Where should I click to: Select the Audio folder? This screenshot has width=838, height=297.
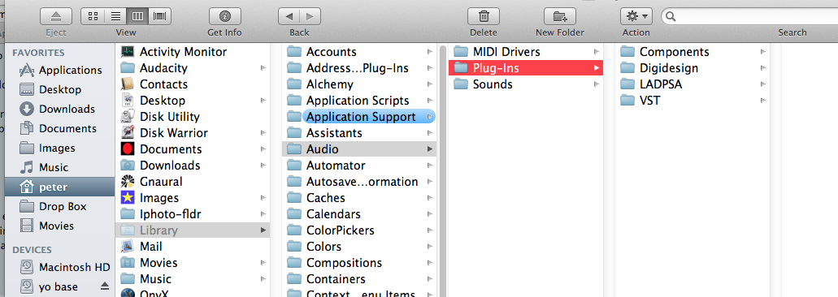(x=360, y=149)
